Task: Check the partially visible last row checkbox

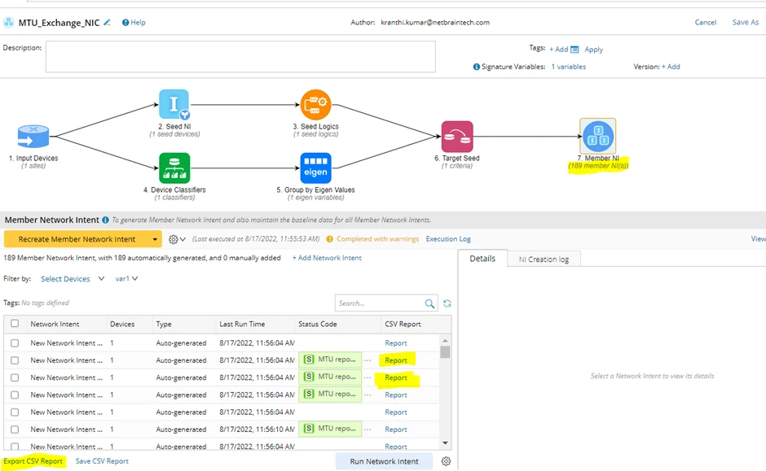Action: (15, 446)
